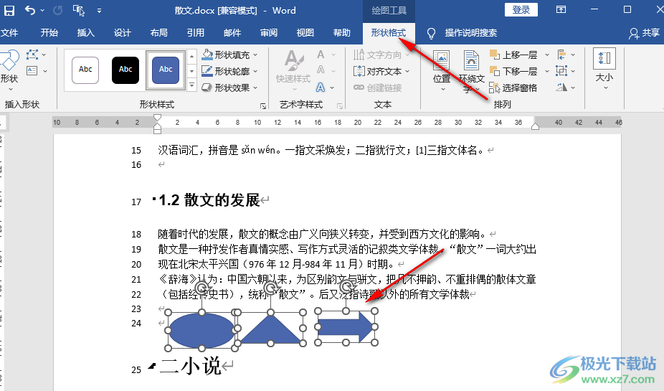This screenshot has height=391, width=664.
Task: Open the 下移一层 dropdown arrow
Action: tap(546, 71)
